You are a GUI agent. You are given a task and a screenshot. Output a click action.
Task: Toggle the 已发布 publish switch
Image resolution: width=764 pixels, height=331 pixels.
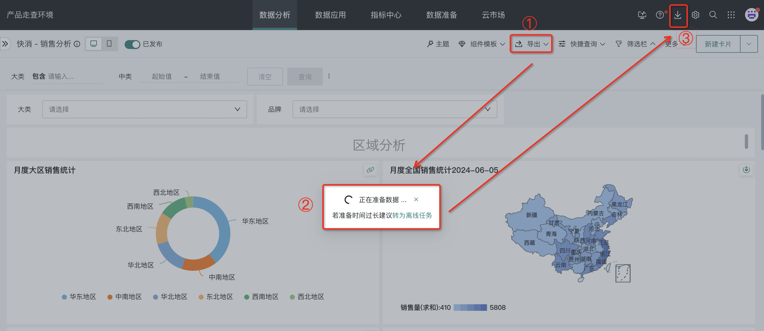point(132,44)
